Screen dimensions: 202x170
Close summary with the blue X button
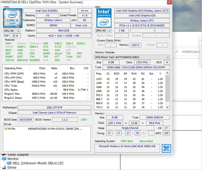point(166,148)
